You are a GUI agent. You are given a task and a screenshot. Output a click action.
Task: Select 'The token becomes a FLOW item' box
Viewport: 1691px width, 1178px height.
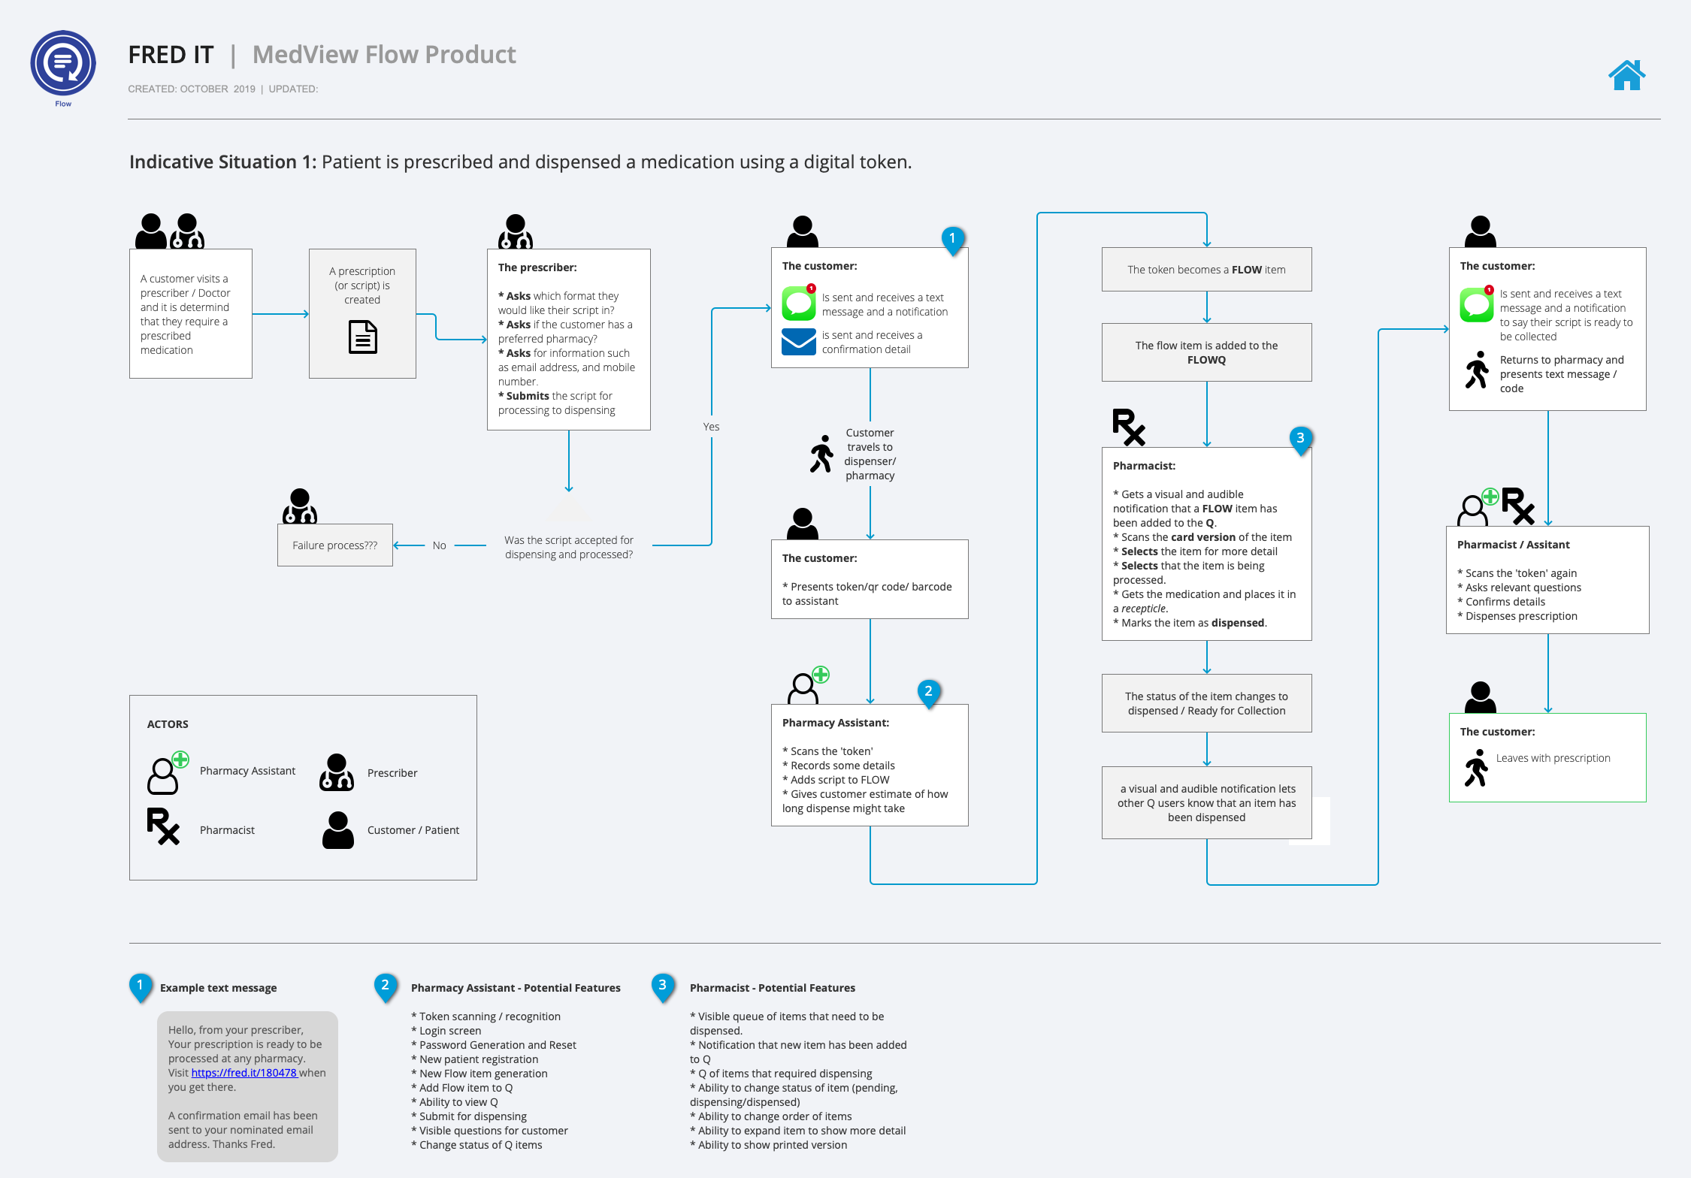pos(1207,270)
